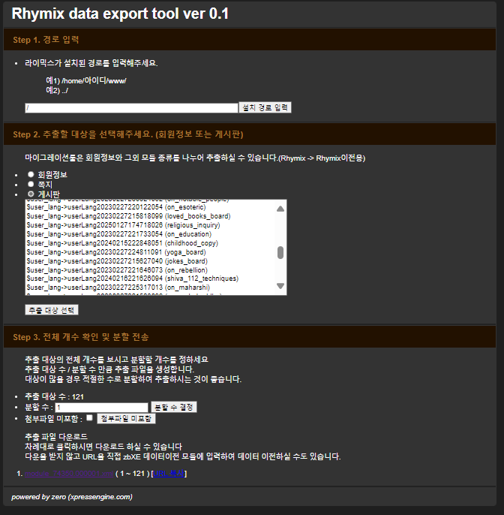504x515 pixels.
Task: Select the religious_inquiry list entry
Action: point(151,225)
